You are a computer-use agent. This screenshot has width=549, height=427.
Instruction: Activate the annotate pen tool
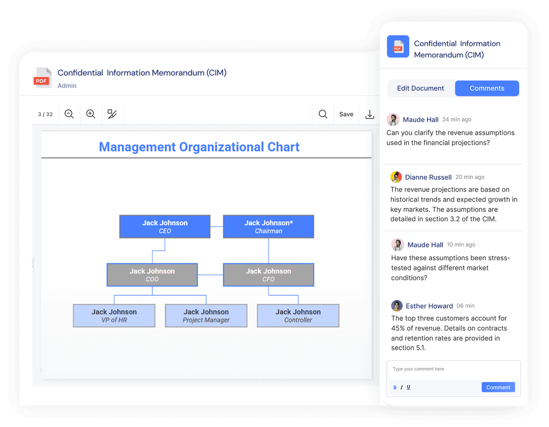tap(112, 114)
